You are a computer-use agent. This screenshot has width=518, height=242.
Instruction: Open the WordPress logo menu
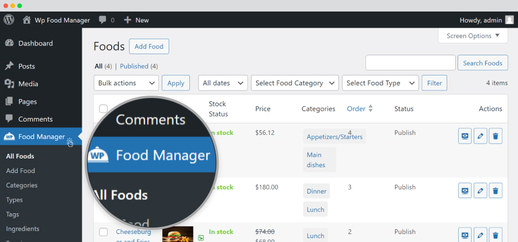coord(9,20)
